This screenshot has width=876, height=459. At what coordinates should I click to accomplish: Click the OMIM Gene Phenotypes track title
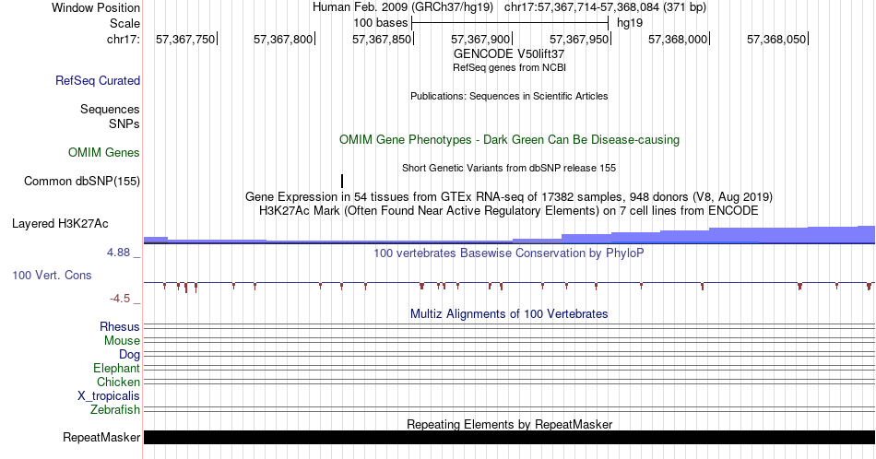click(x=509, y=139)
